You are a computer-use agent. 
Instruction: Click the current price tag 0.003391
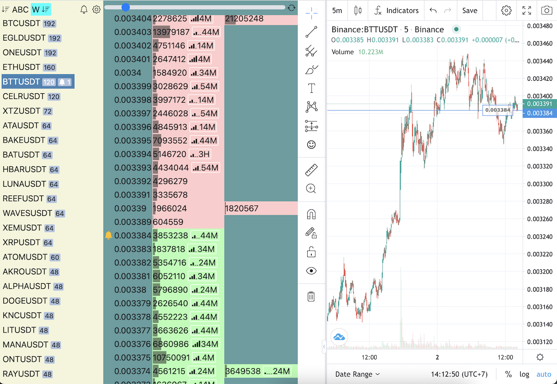(x=539, y=104)
